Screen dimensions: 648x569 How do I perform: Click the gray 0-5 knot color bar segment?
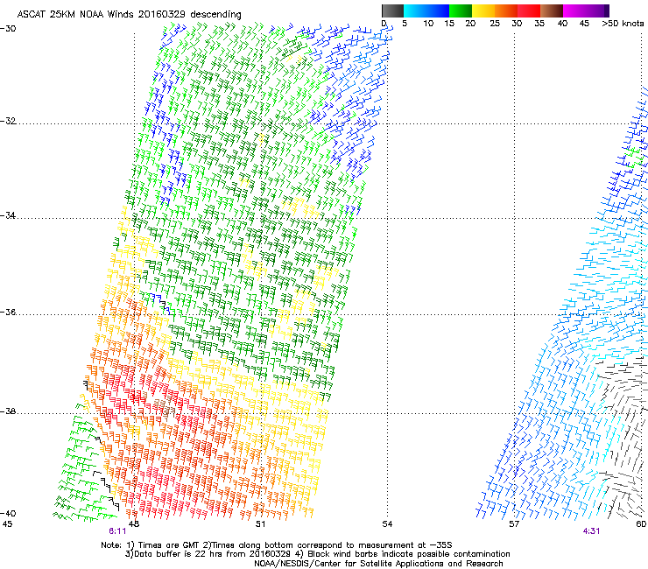pos(392,11)
